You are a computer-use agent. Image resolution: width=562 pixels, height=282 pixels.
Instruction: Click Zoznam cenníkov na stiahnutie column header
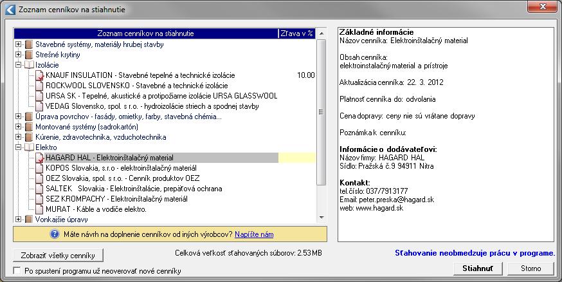145,33
